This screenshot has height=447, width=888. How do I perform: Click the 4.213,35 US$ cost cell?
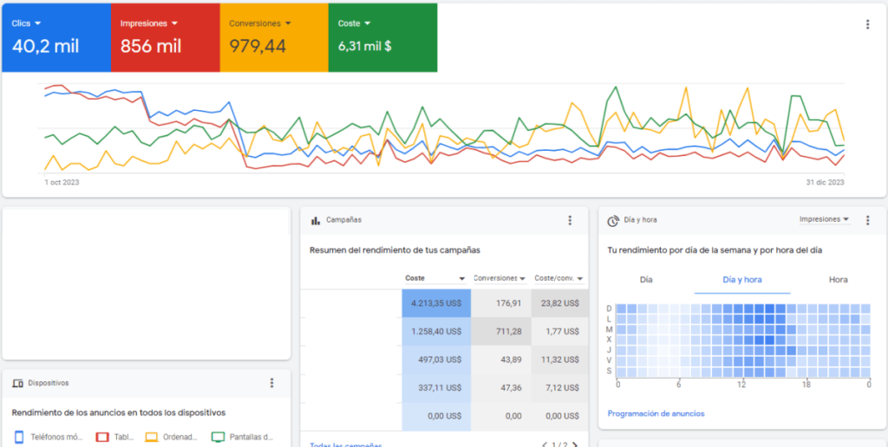coord(436,303)
